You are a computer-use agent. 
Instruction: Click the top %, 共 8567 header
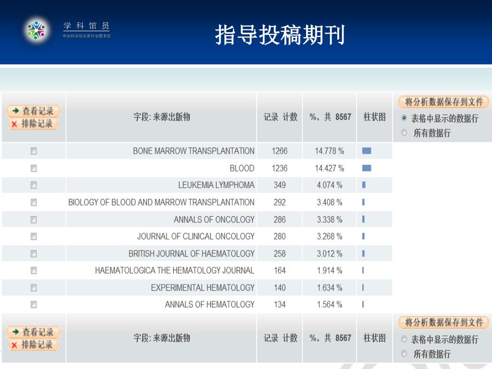pos(330,117)
